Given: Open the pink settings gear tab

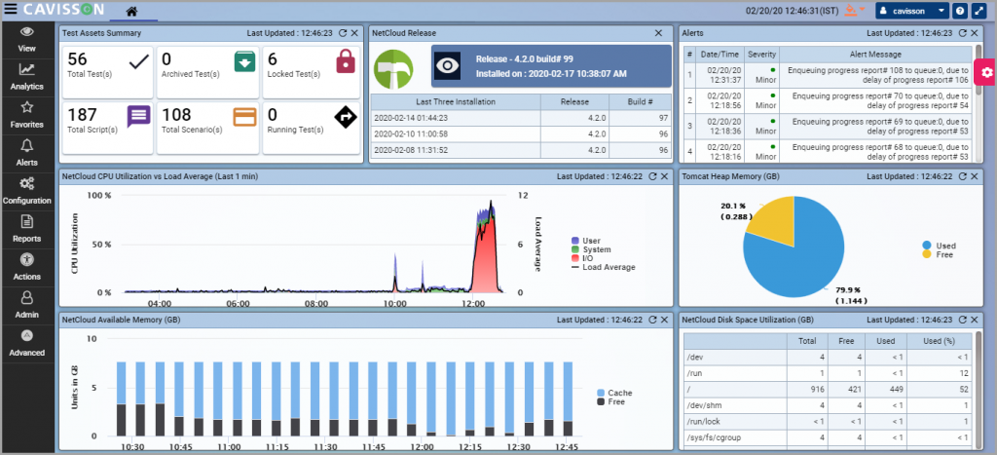Looking at the screenshot, I should 986,72.
